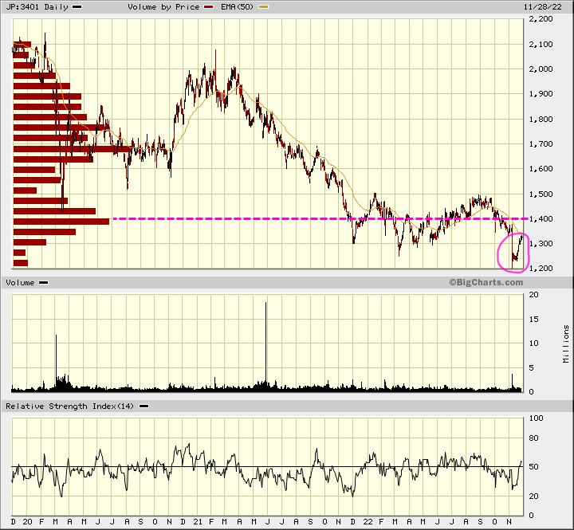Screen dimensions: 574x530
Task: Click the Relative Strength Index(14) label
Action: point(70,406)
